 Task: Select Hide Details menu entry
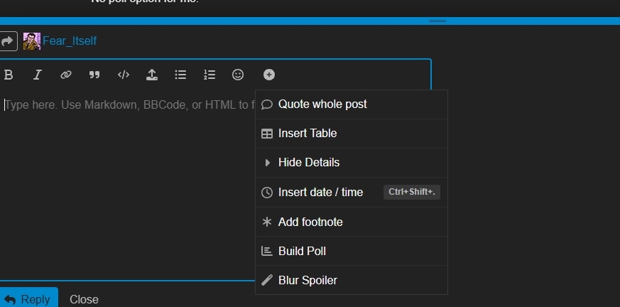[x=309, y=163]
